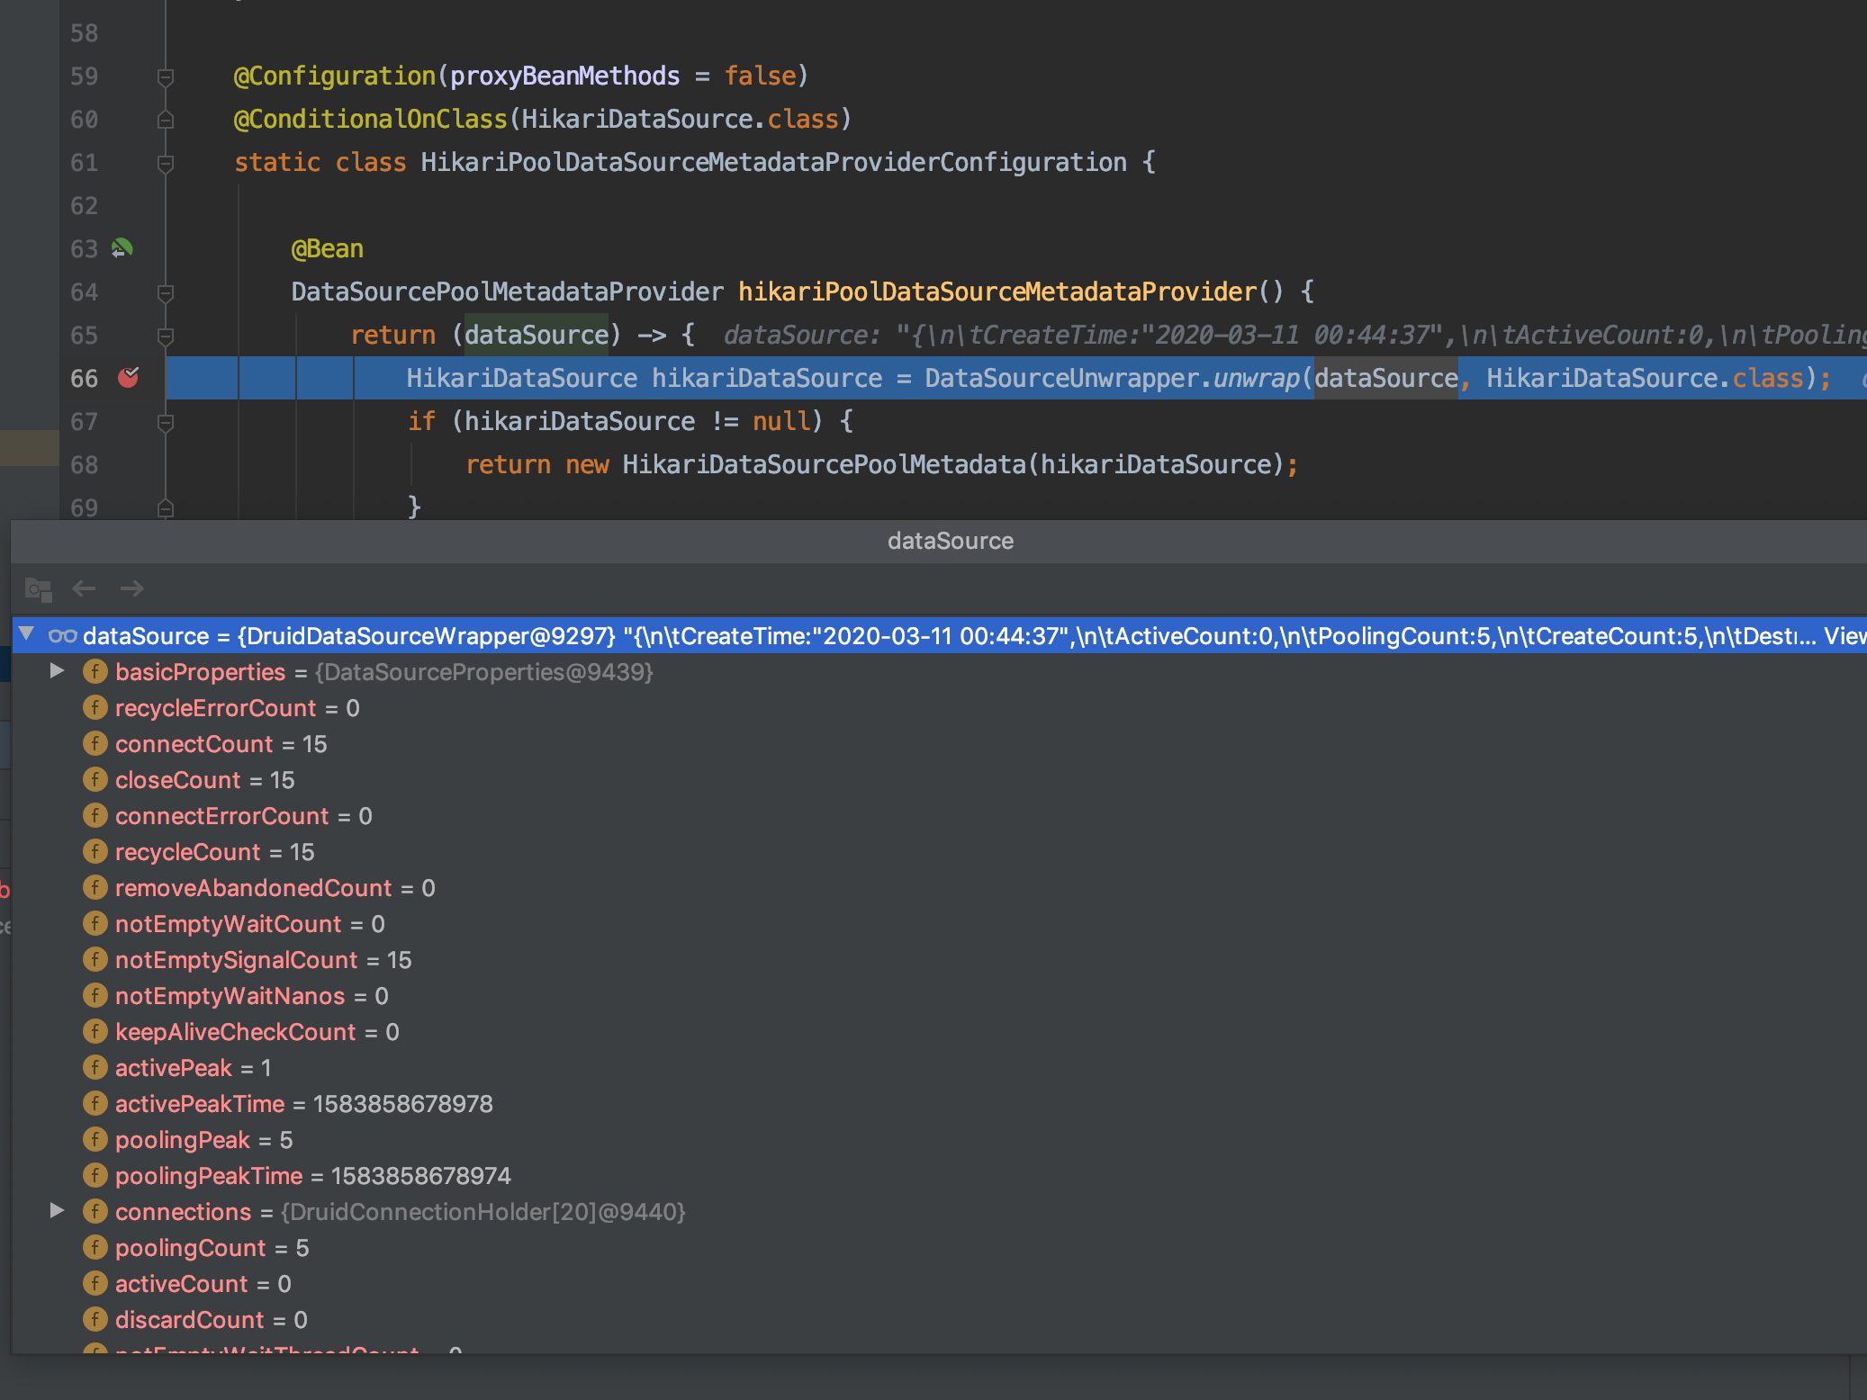
Task: Click the field icon beside basicProperties
Action: 95,671
